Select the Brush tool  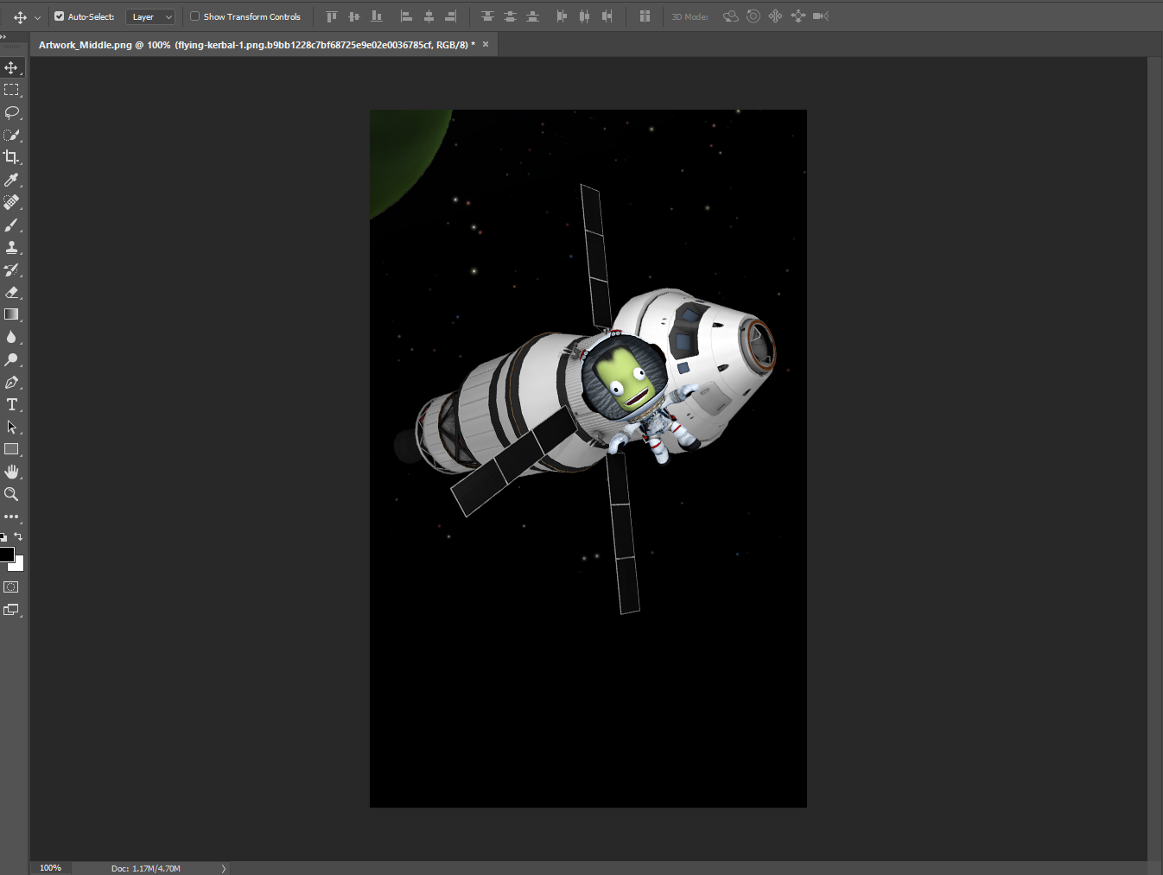[11, 225]
